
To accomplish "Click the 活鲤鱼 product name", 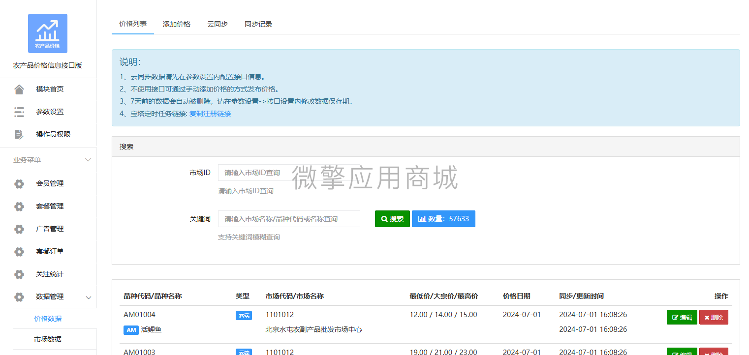I will coord(151,330).
